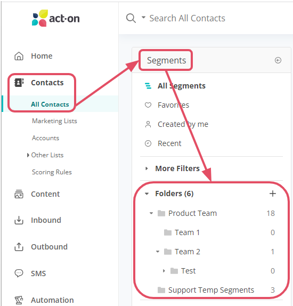The width and height of the screenshot is (293, 306).
Task: Collapse the Folders (6) section
Action: 146,194
